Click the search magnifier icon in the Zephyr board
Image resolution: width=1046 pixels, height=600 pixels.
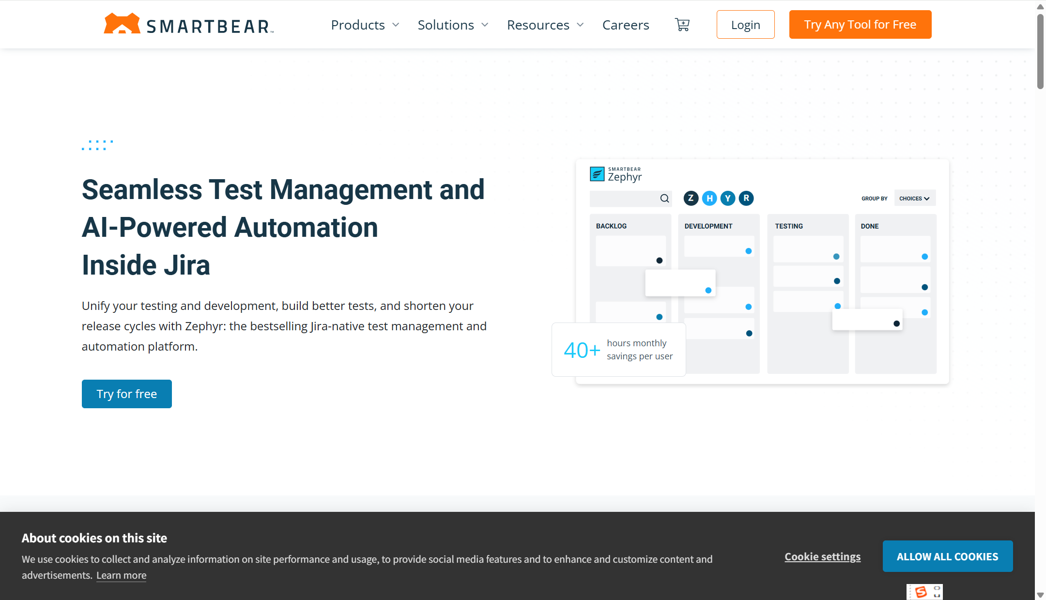point(664,199)
